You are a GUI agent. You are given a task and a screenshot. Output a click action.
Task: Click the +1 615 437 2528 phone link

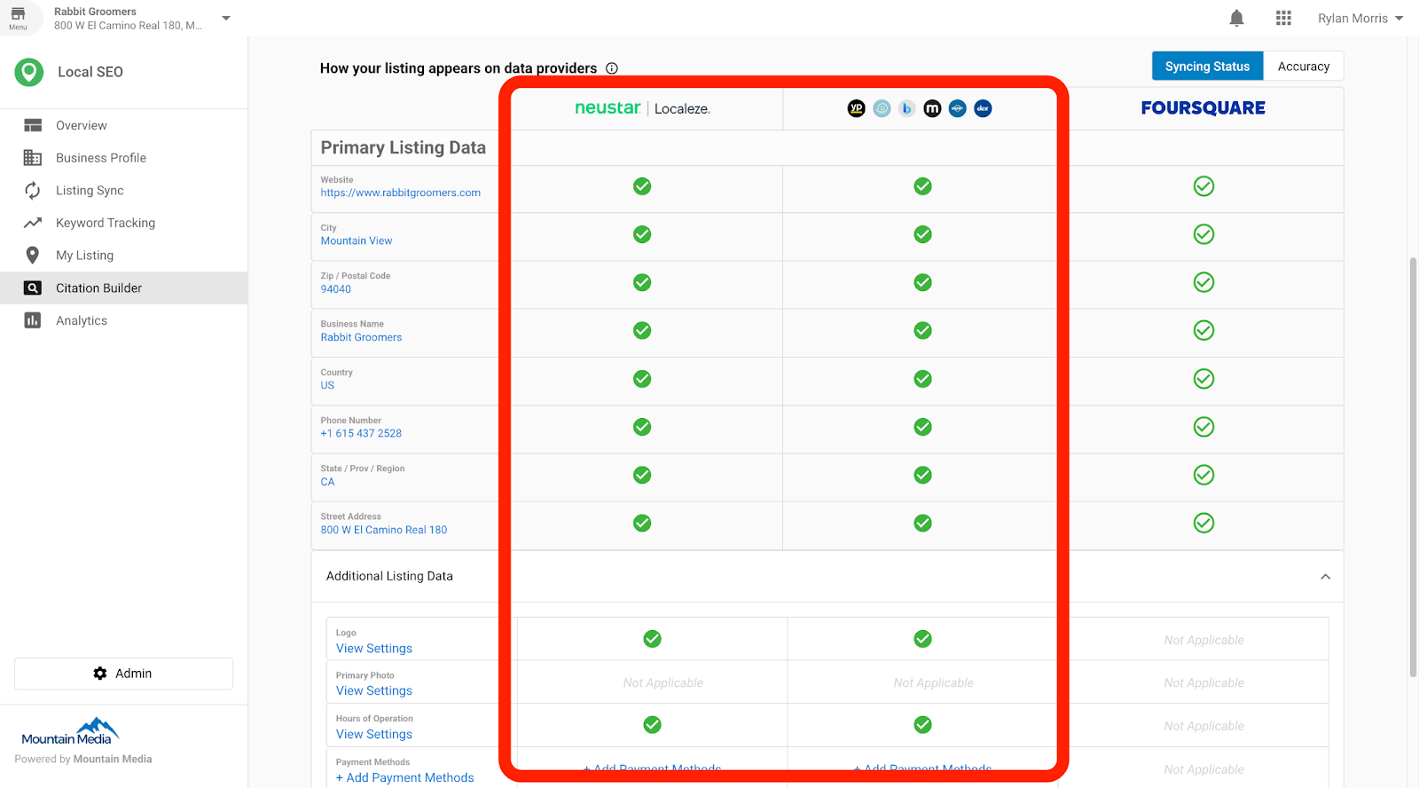[361, 433]
